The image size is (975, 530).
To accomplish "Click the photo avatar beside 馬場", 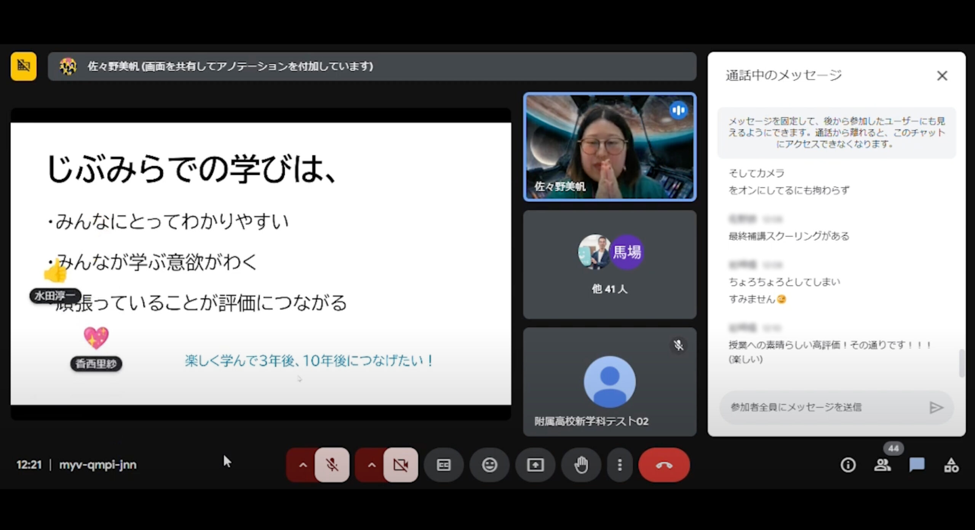I will pyautogui.click(x=594, y=252).
